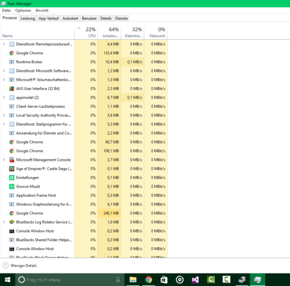
Task: Click the appmodel (2) gear icon
Action: pyautogui.click(x=12, y=98)
